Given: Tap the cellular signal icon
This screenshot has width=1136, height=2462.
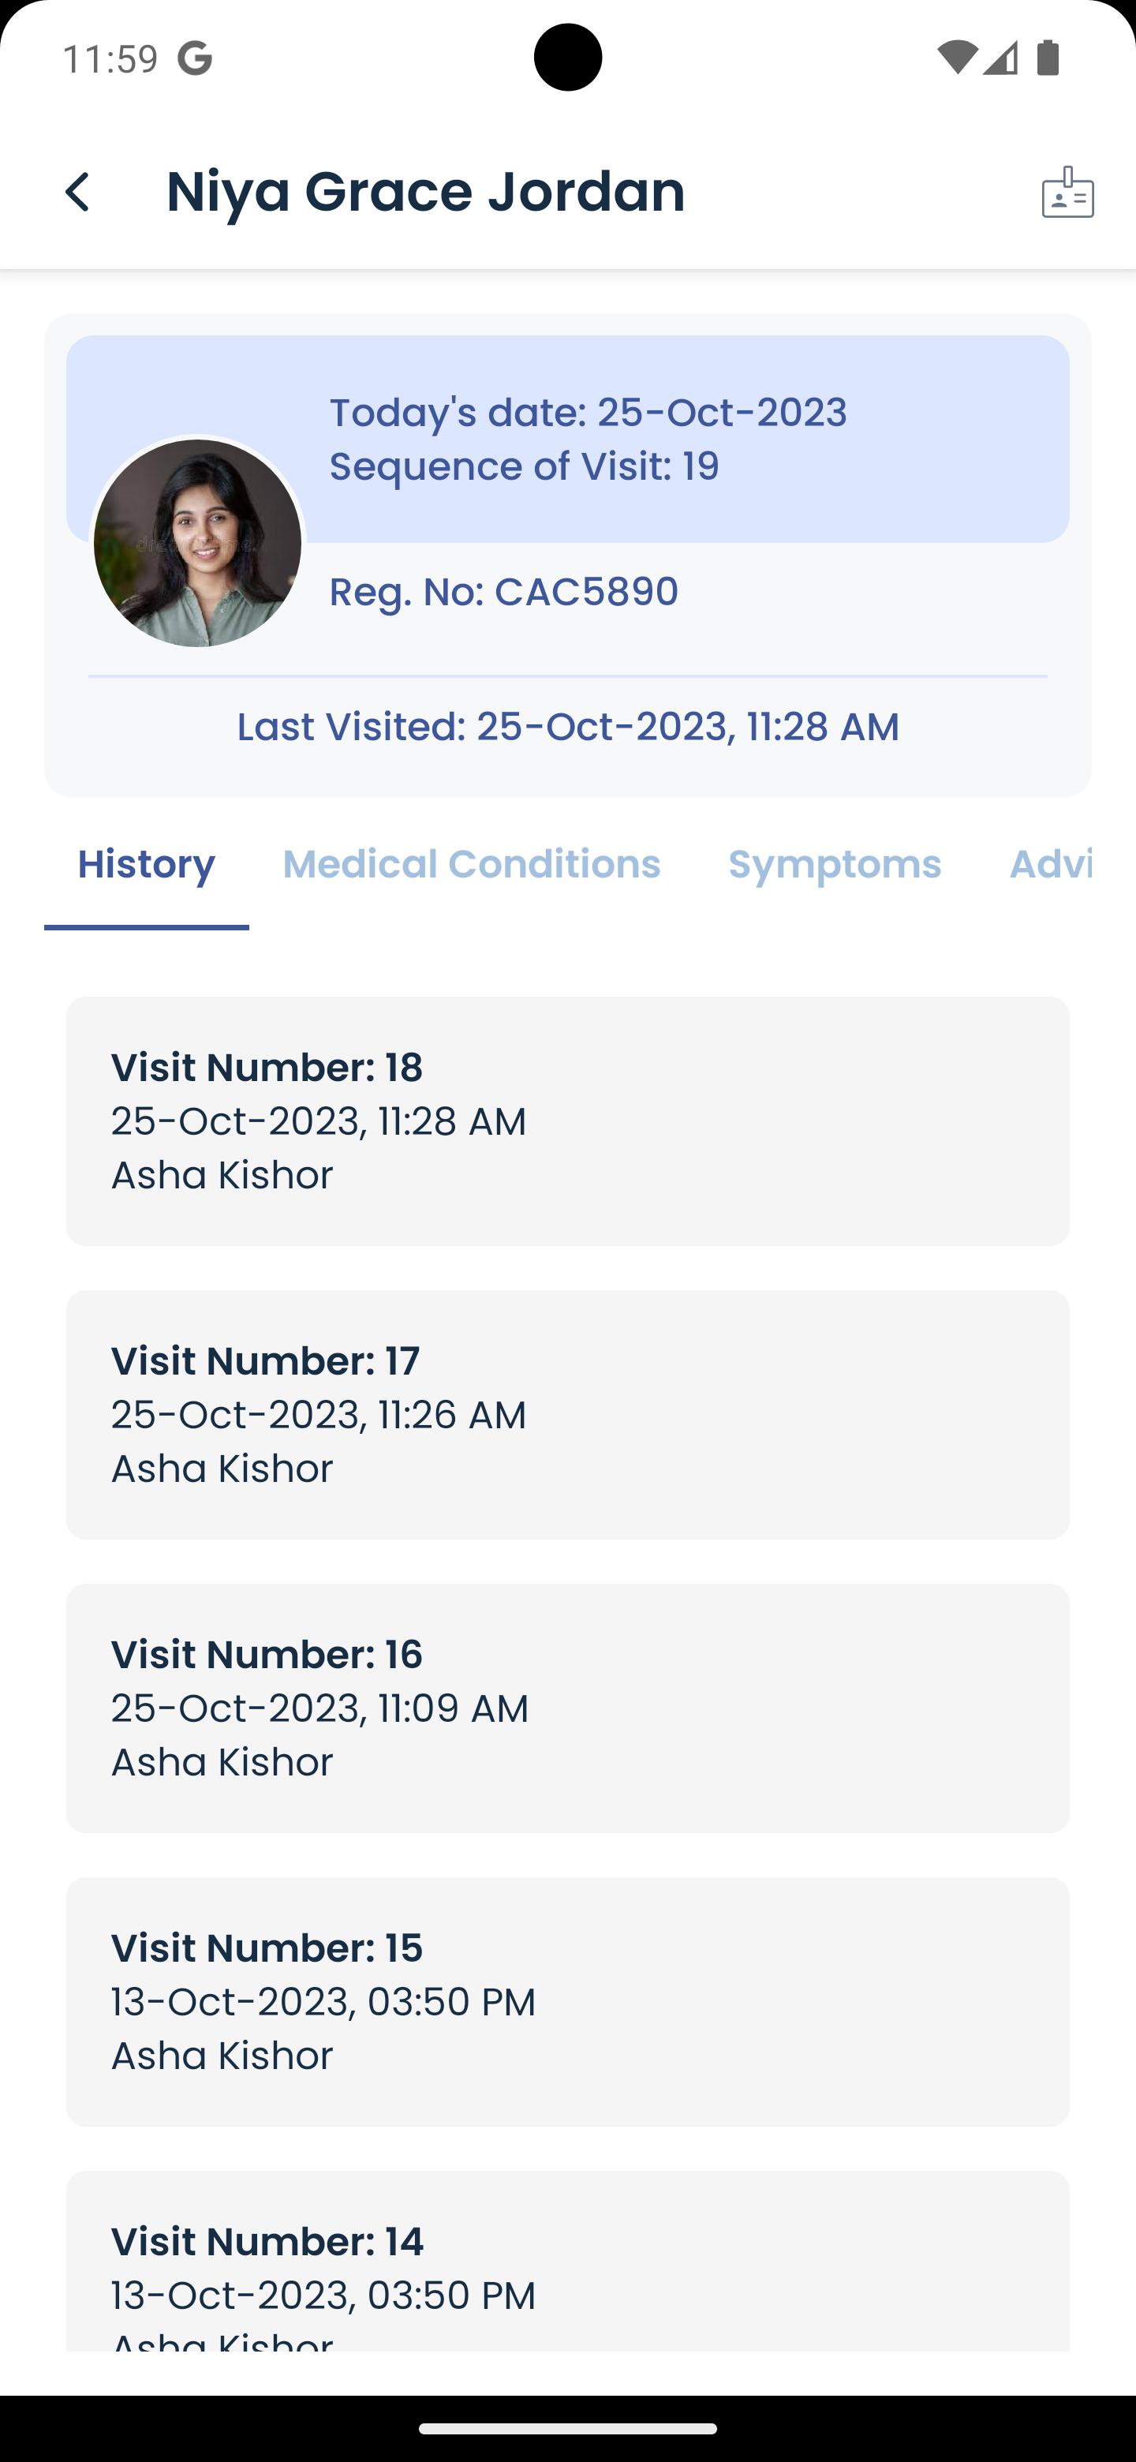Looking at the screenshot, I should tap(1000, 58).
